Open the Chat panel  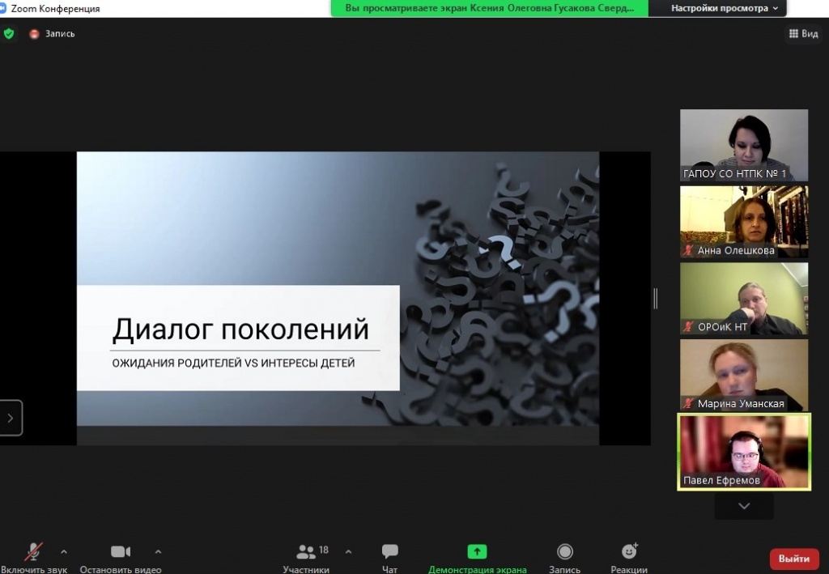389,552
